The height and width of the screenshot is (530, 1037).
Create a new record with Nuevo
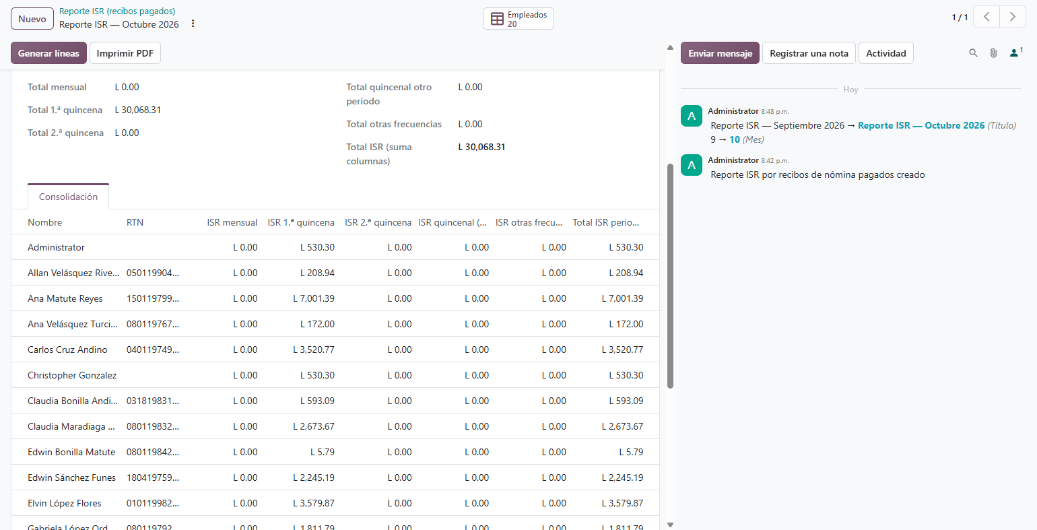32,19
